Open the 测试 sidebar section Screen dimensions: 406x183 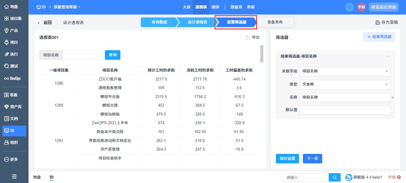click(11, 66)
